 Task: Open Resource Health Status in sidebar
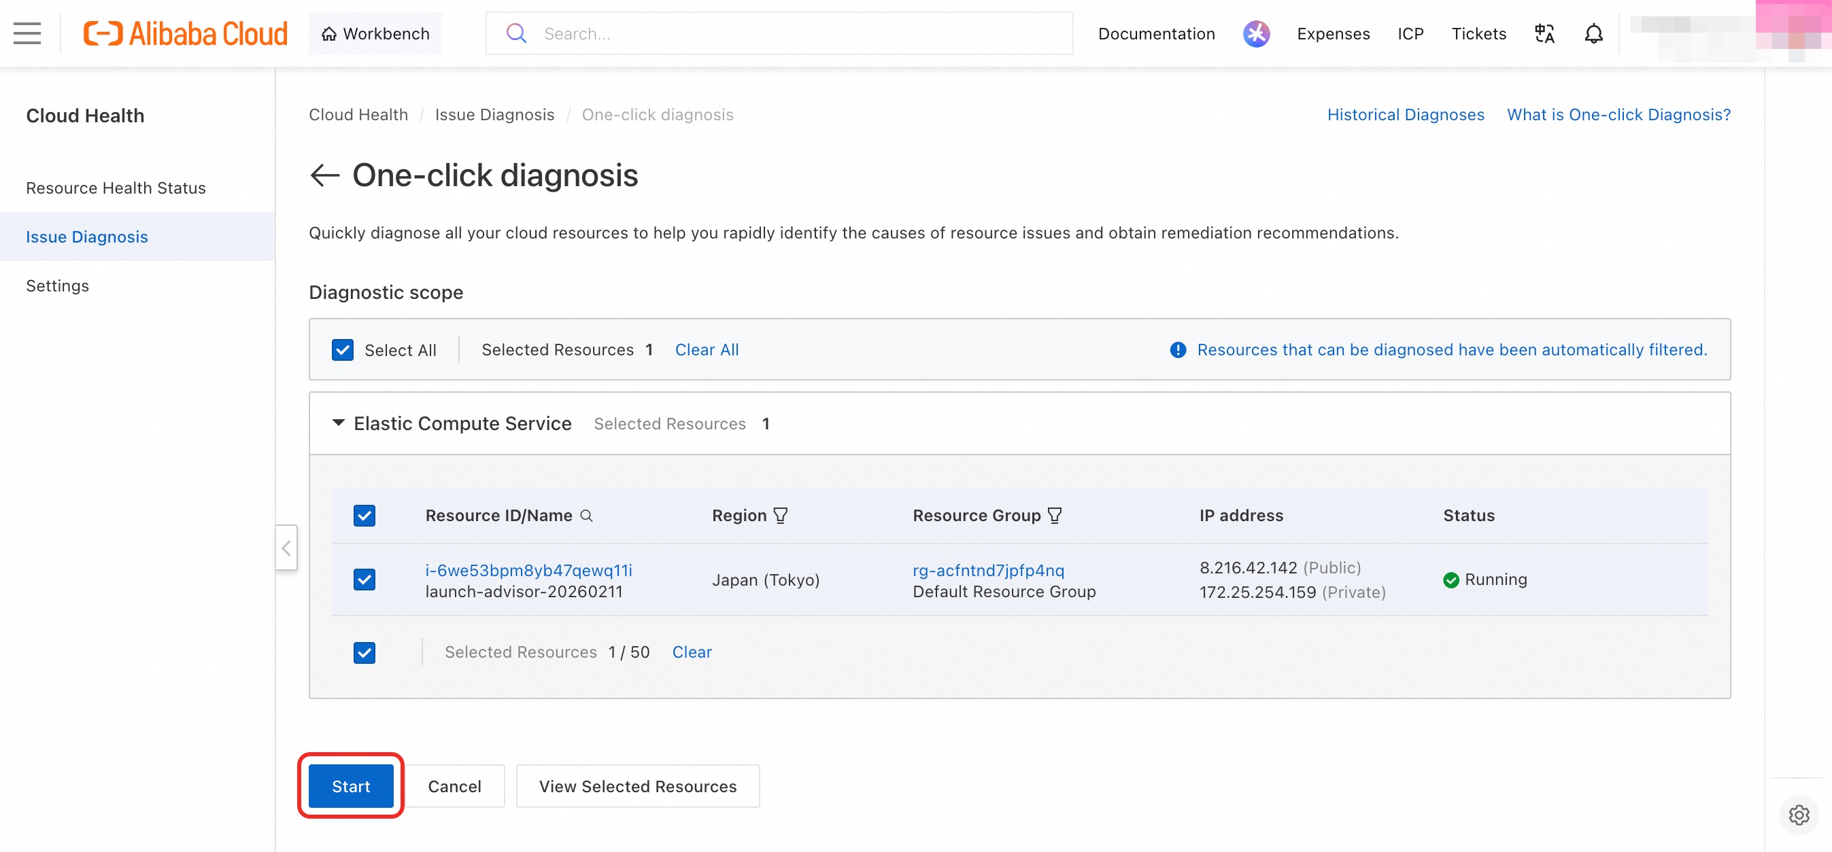(116, 188)
